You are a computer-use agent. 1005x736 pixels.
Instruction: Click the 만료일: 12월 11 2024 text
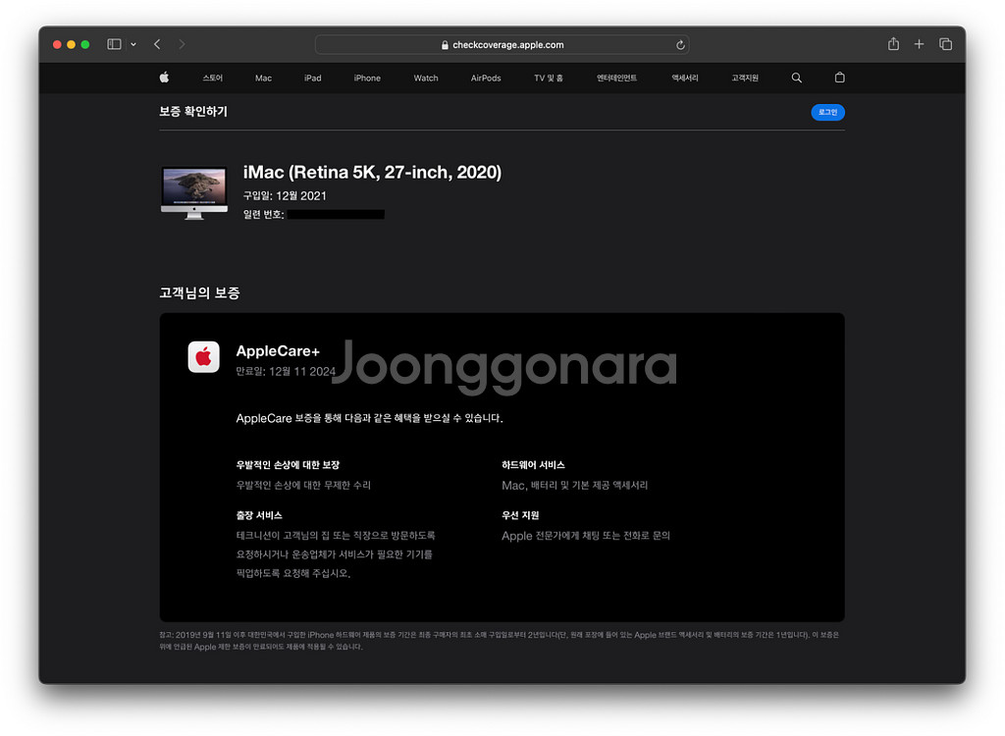pos(286,371)
